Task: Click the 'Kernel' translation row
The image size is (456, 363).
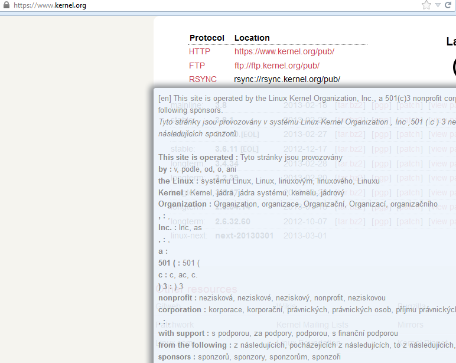Action: pyautogui.click(x=251, y=192)
